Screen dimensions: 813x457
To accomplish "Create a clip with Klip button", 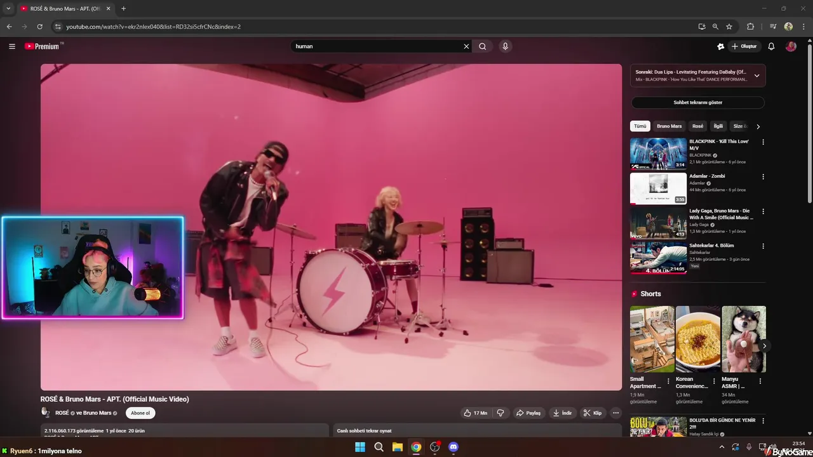I will [x=593, y=413].
